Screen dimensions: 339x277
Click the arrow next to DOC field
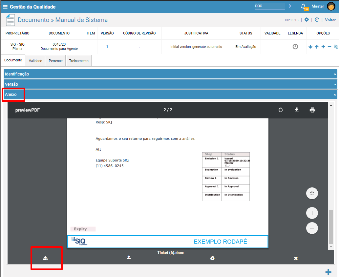(290, 6)
